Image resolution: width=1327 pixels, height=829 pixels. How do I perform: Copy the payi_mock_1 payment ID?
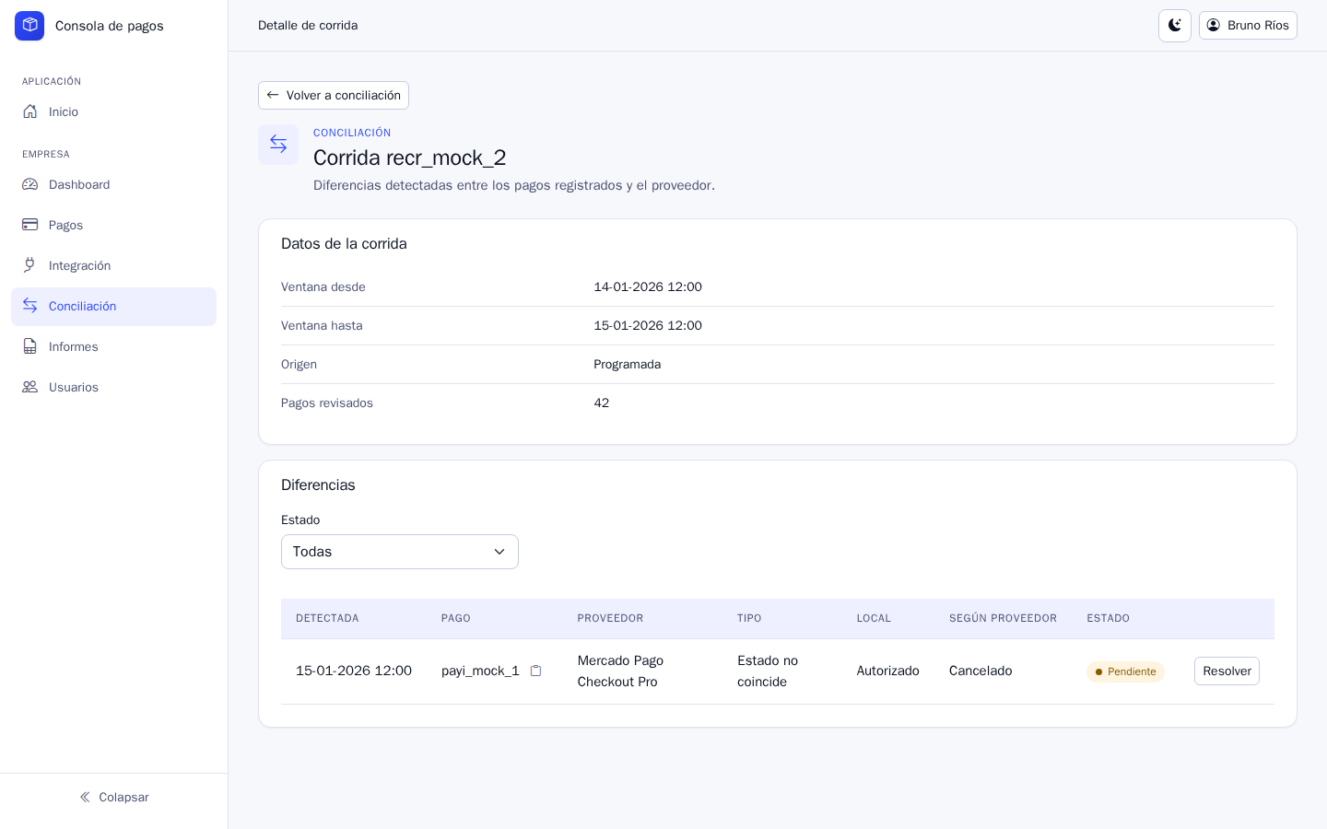[x=535, y=671]
